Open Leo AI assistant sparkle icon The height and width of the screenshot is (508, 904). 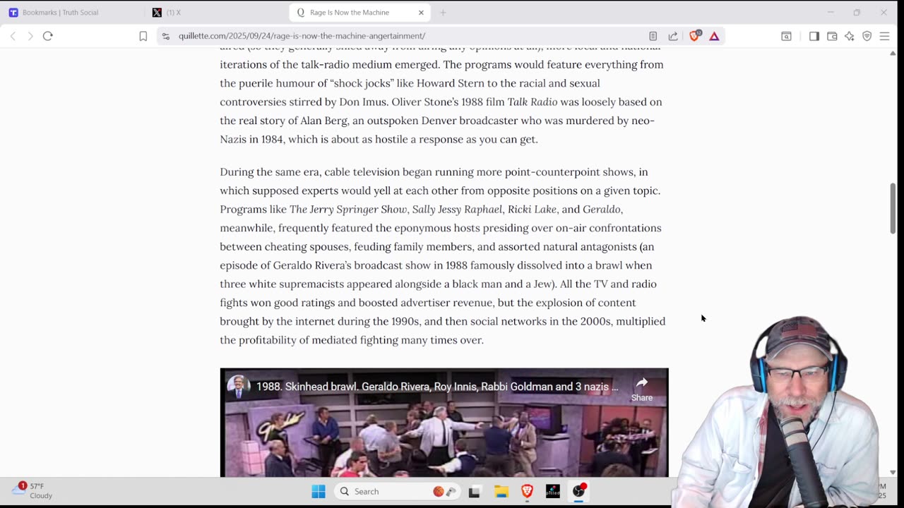850,36
